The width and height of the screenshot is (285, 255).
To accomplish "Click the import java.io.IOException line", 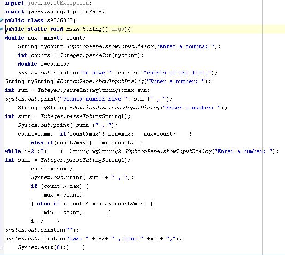I will (x=48, y=3).
